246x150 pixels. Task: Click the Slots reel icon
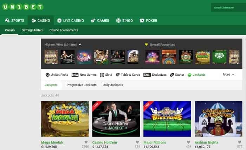pos(102,75)
